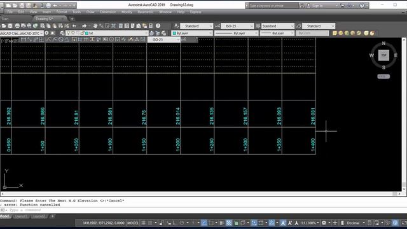Select the Zoom Window tool

tap(107, 26)
